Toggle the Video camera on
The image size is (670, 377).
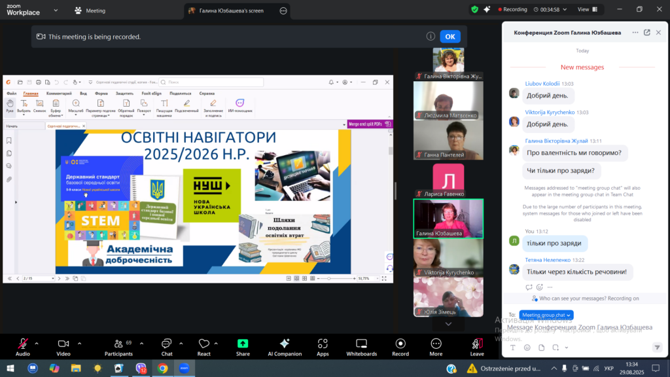point(63,347)
